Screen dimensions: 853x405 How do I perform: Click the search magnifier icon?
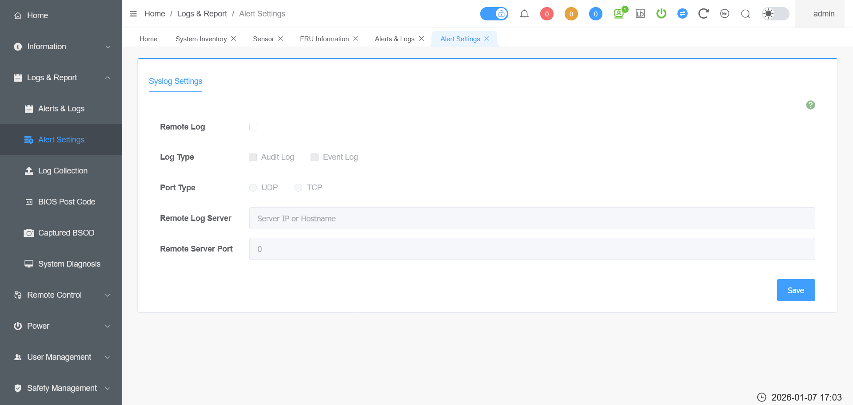click(745, 14)
